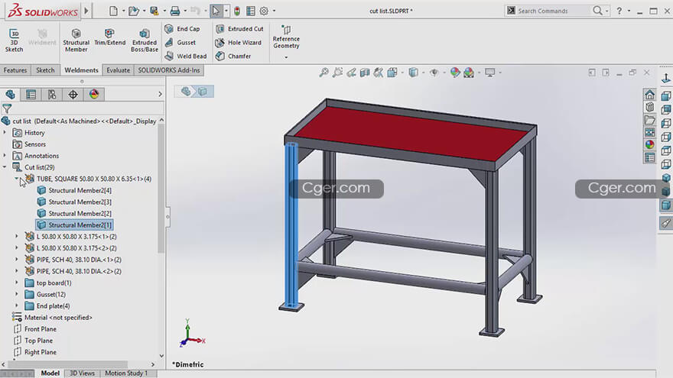Select the Sensors item

pos(29,144)
